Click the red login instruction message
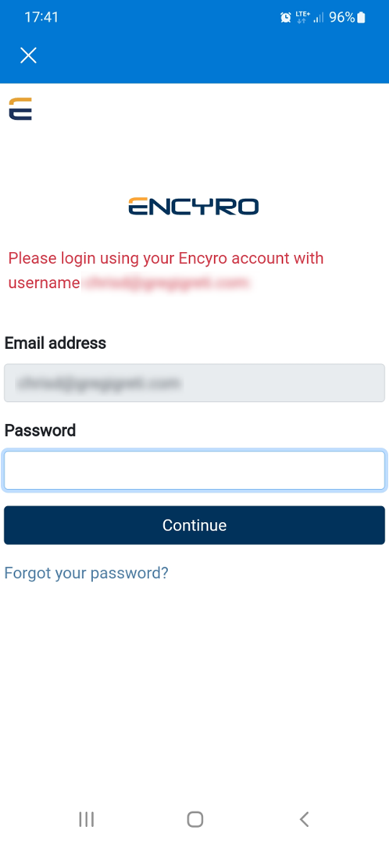This screenshot has width=389, height=845. [166, 271]
